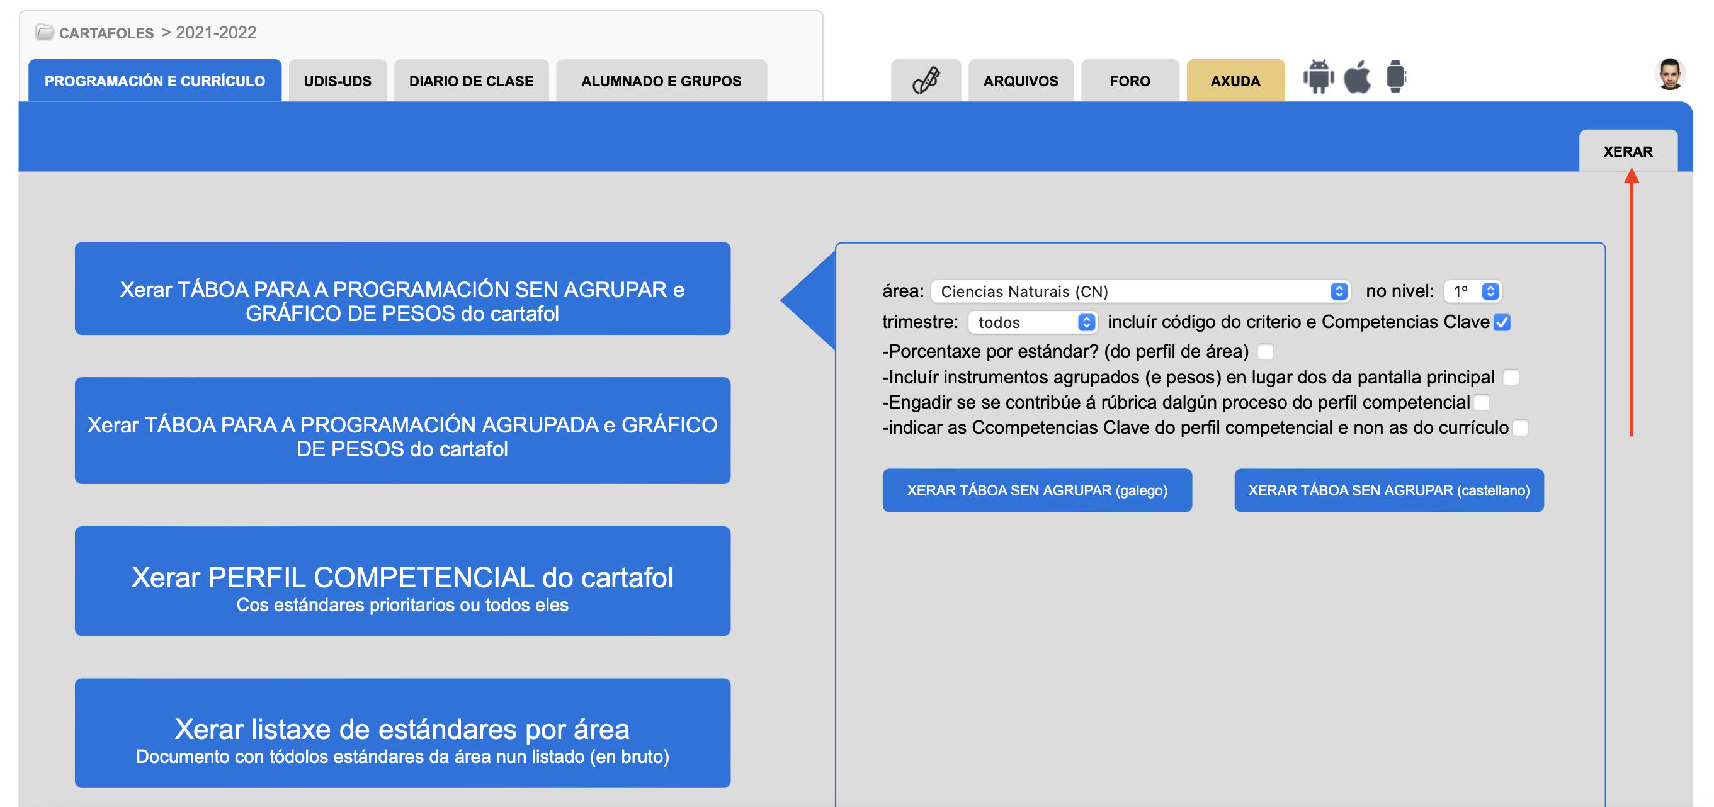The width and height of the screenshot is (1714, 807).
Task: Open the trimestre dropdown
Action: (1033, 322)
